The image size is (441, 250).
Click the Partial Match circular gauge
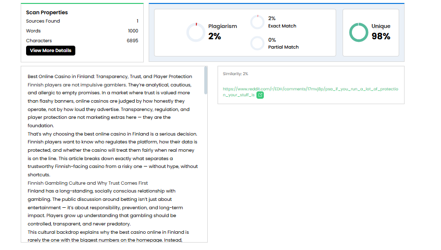257,43
